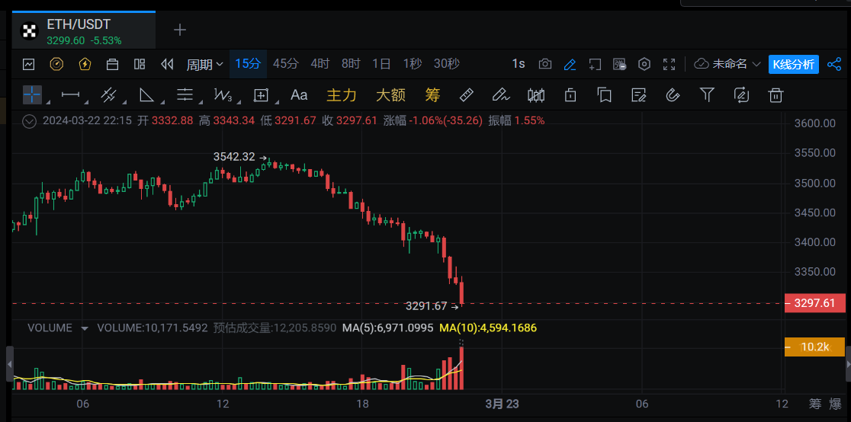The width and height of the screenshot is (851, 422).
Task: Open the filter funnel tool
Action: click(707, 95)
